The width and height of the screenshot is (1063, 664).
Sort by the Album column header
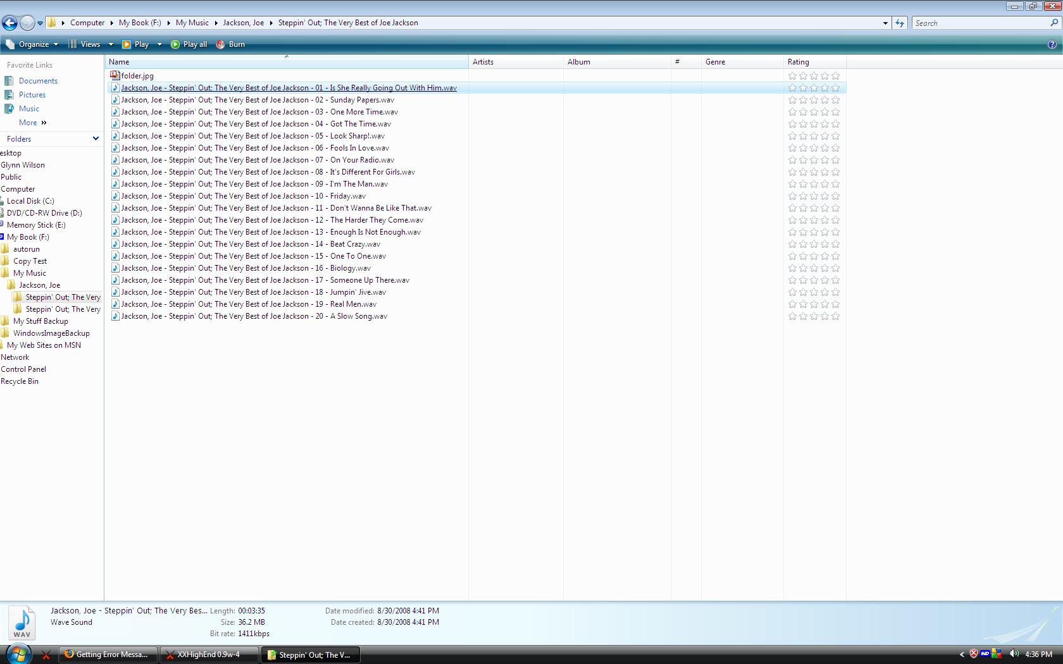coord(617,62)
